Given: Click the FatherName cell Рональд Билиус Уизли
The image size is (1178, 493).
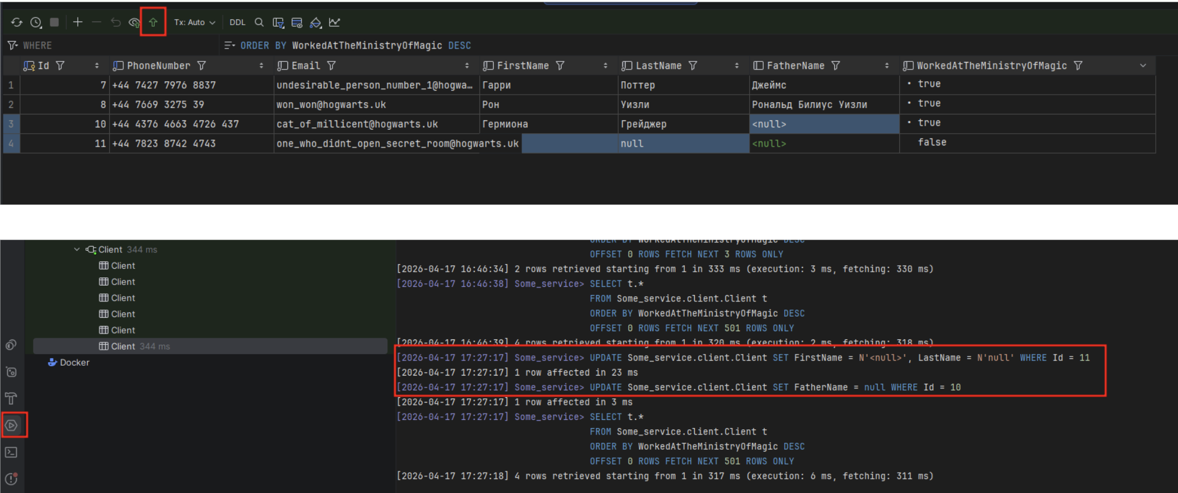Looking at the screenshot, I should tap(824, 105).
